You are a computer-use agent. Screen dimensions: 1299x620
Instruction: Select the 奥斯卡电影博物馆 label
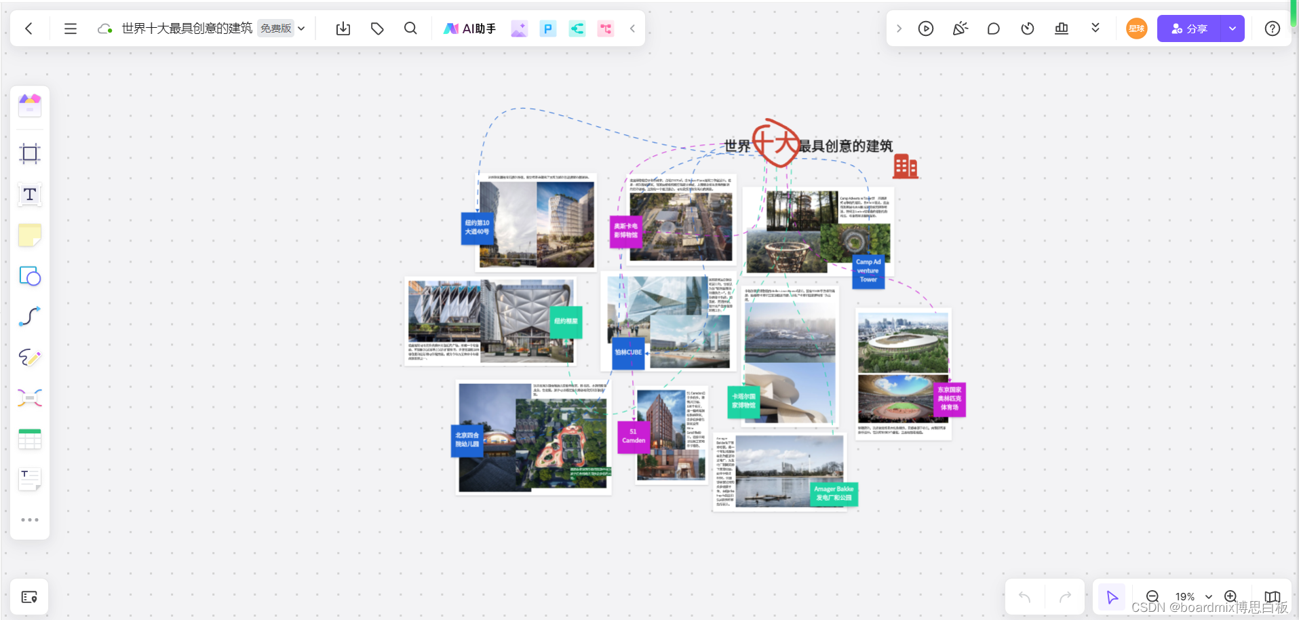625,231
